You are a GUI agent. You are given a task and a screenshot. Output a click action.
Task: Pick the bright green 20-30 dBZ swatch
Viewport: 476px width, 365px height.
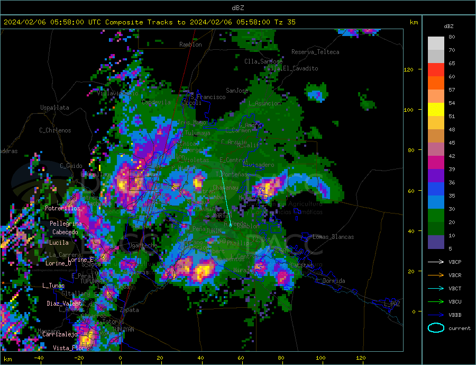point(436,216)
